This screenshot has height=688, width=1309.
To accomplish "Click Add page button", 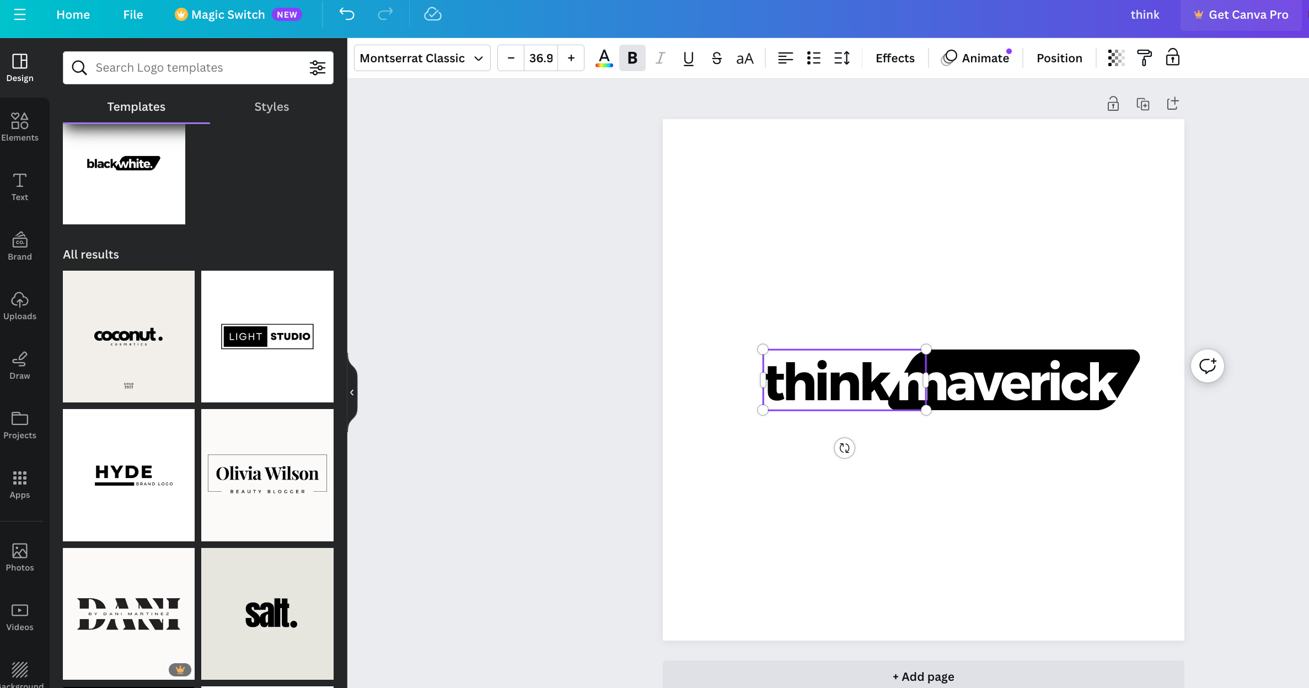I will 923,676.
